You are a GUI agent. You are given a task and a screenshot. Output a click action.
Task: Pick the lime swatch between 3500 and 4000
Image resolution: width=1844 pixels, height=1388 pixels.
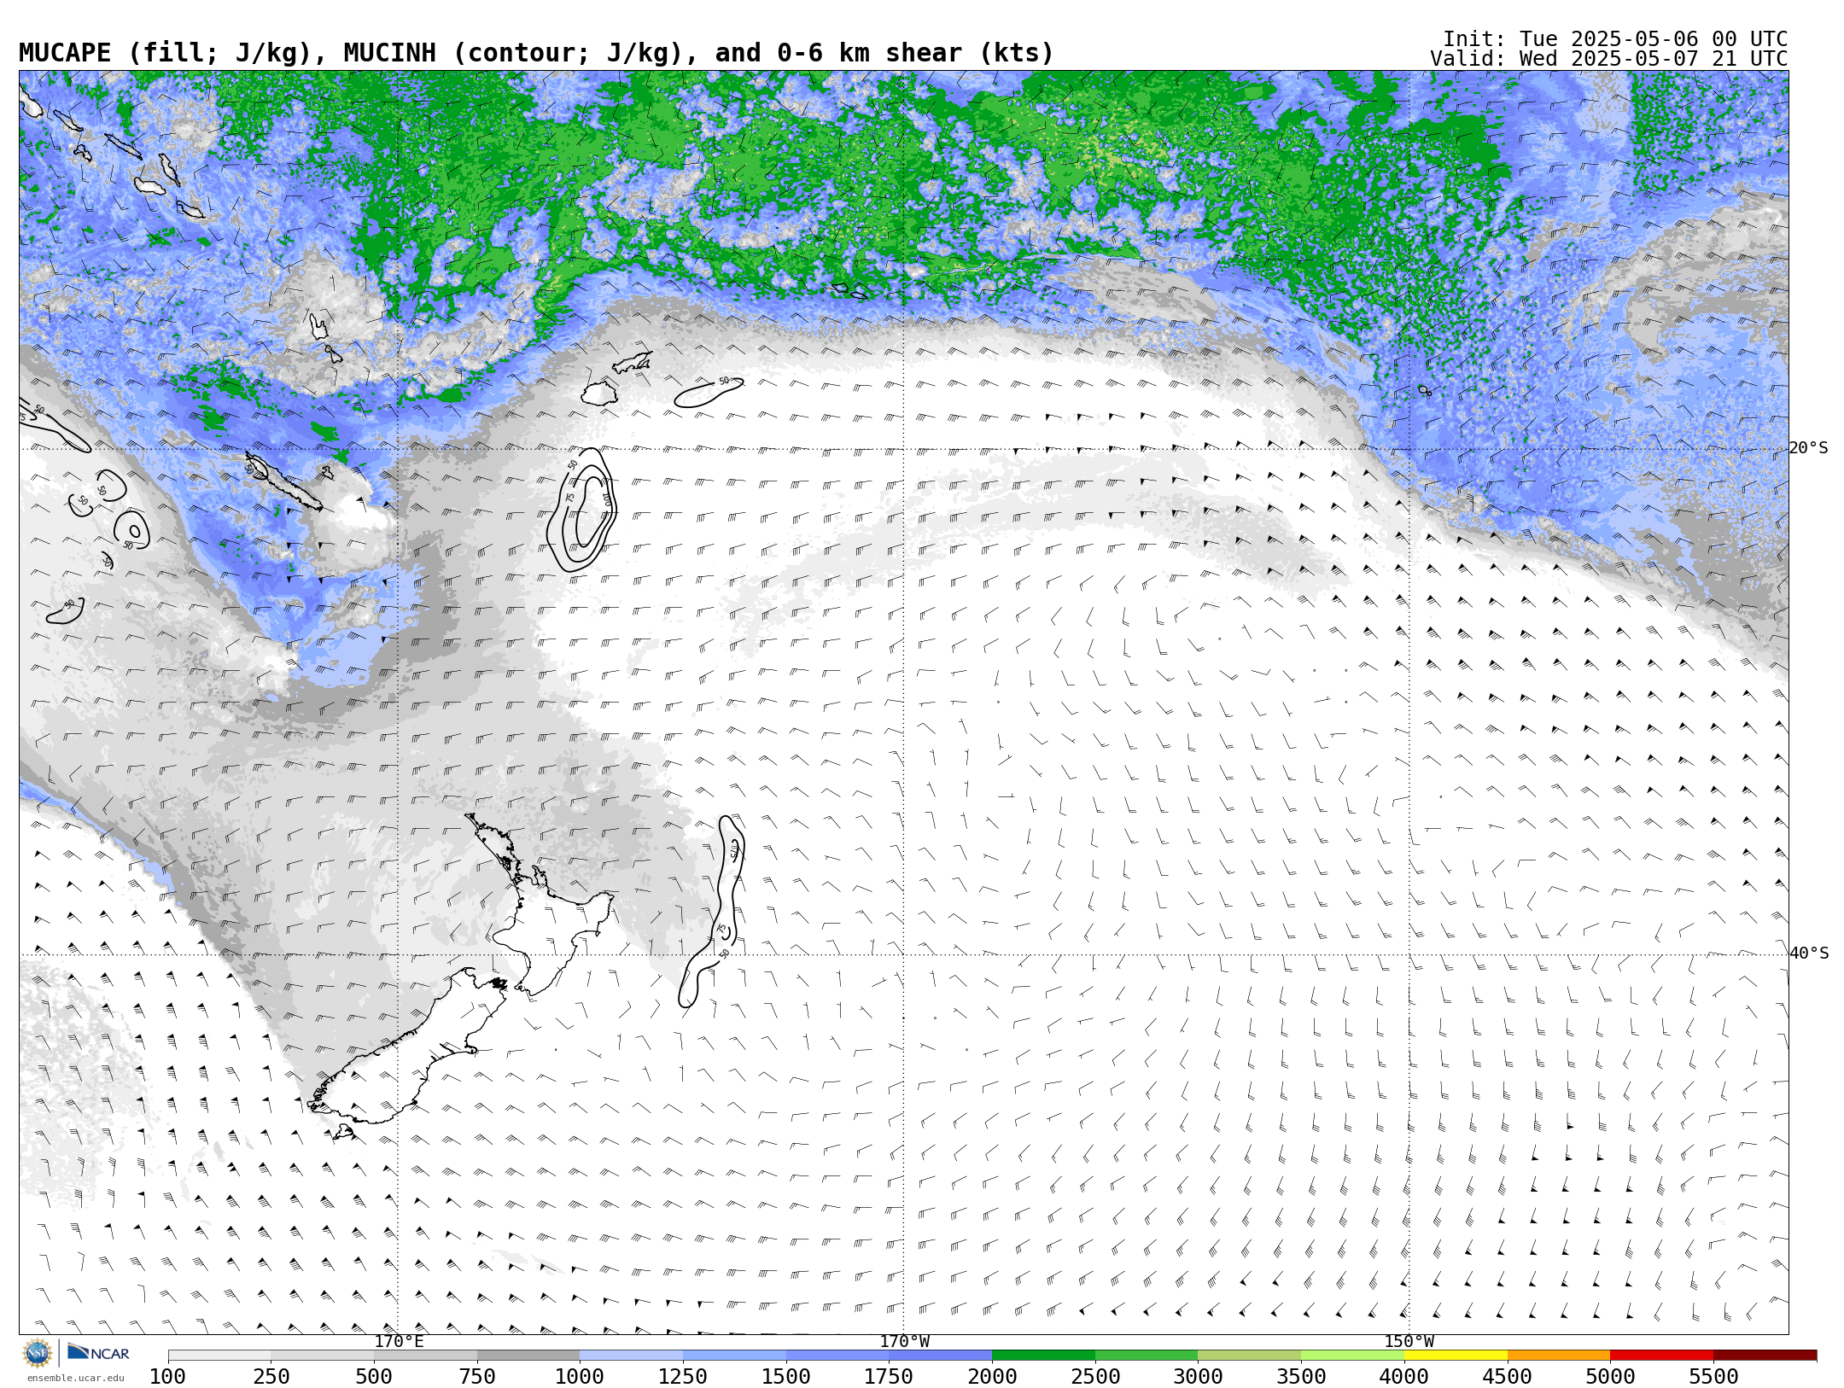1352,1356
